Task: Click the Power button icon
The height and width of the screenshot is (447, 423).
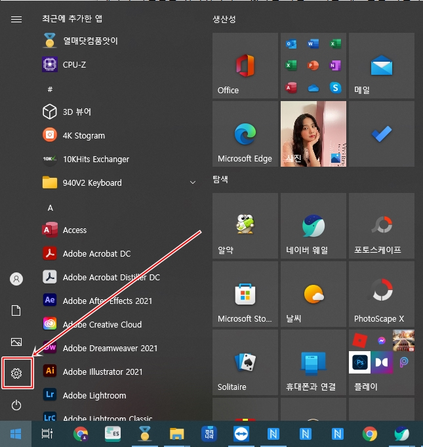Action: click(16, 405)
